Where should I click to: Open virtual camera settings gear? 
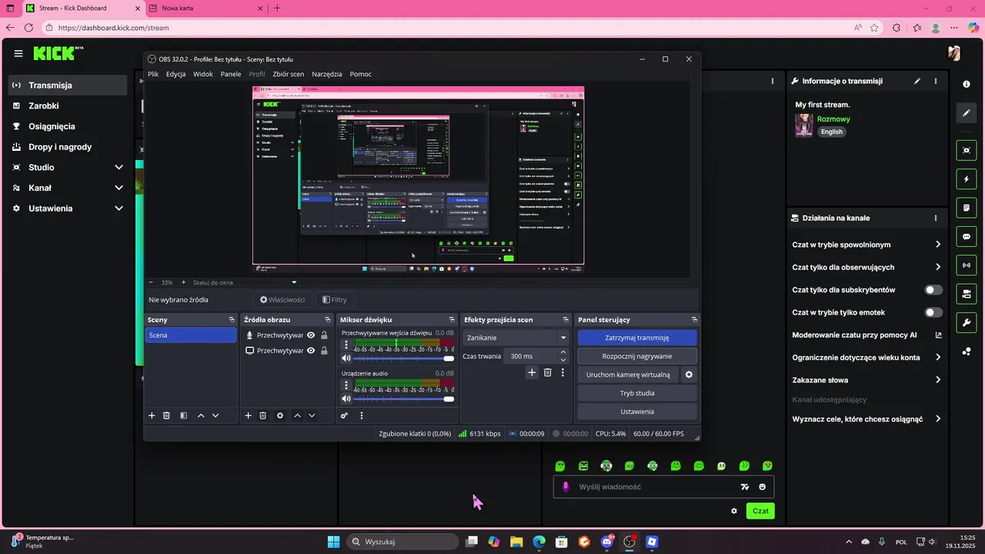[689, 375]
